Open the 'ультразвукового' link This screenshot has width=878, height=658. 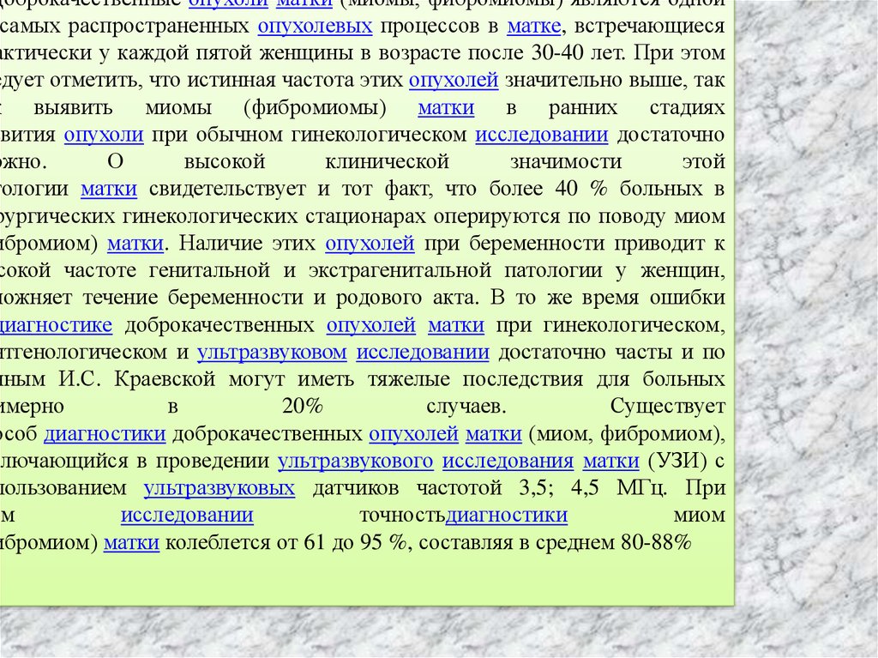point(356,462)
